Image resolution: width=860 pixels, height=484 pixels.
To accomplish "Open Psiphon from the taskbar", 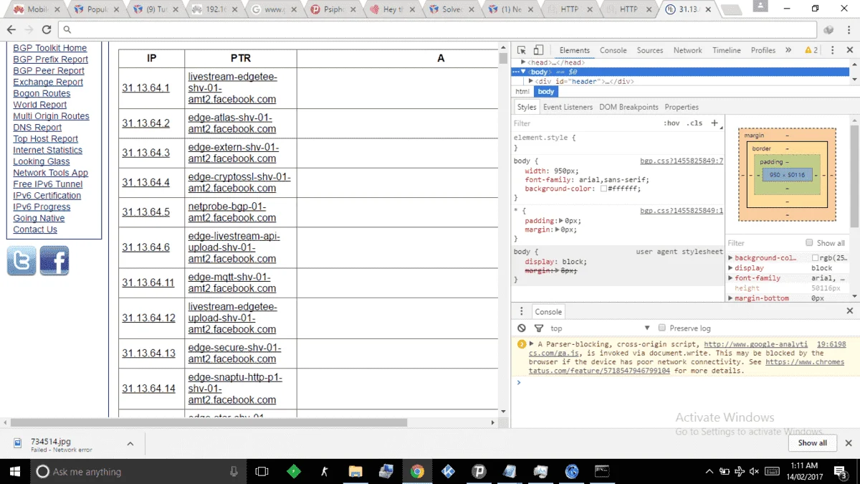I will click(479, 471).
